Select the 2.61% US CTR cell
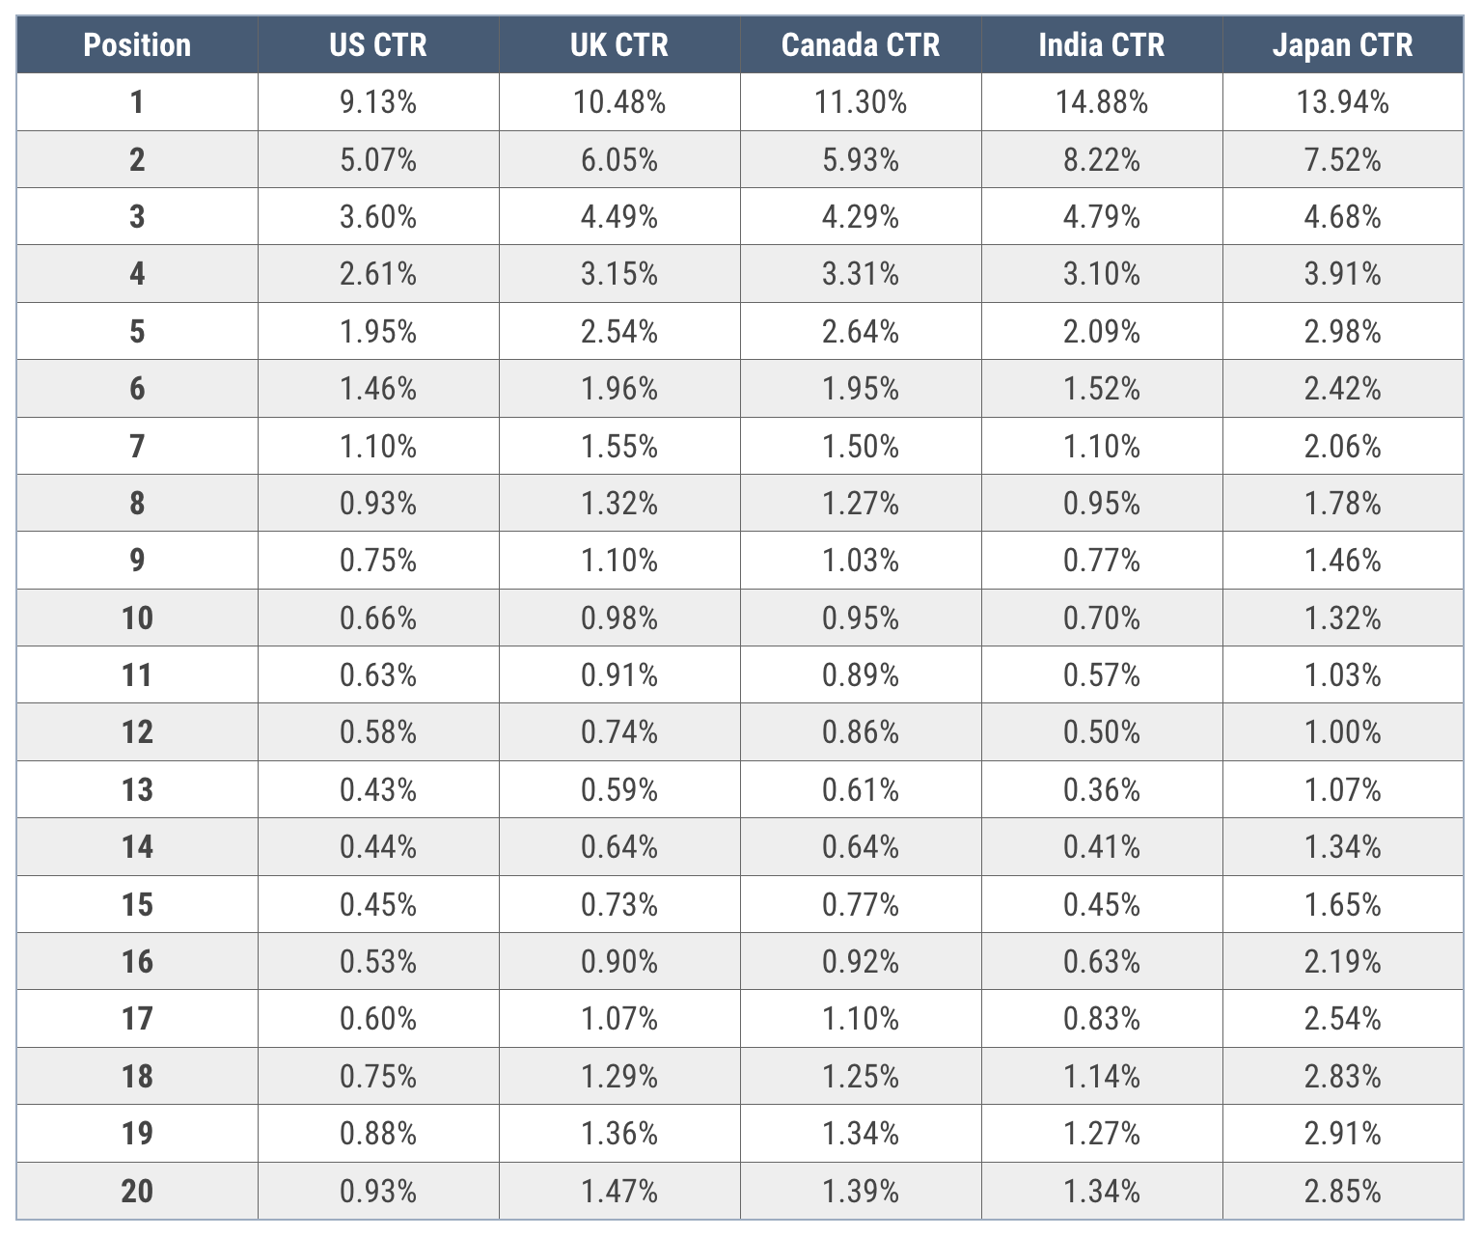1482x1237 pixels. click(378, 274)
